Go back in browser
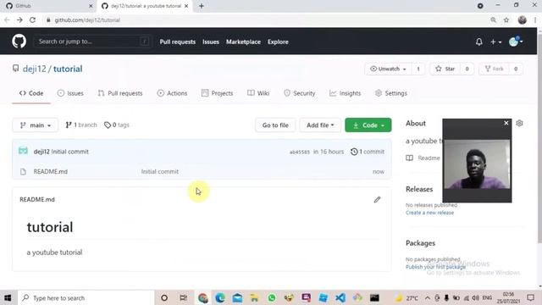The height and width of the screenshot is (305, 542). click(x=7, y=20)
